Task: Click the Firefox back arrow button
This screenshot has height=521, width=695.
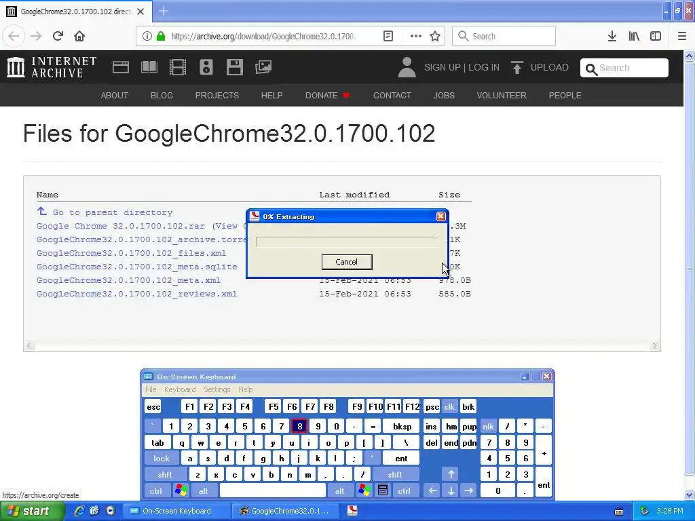Action: pyautogui.click(x=14, y=36)
